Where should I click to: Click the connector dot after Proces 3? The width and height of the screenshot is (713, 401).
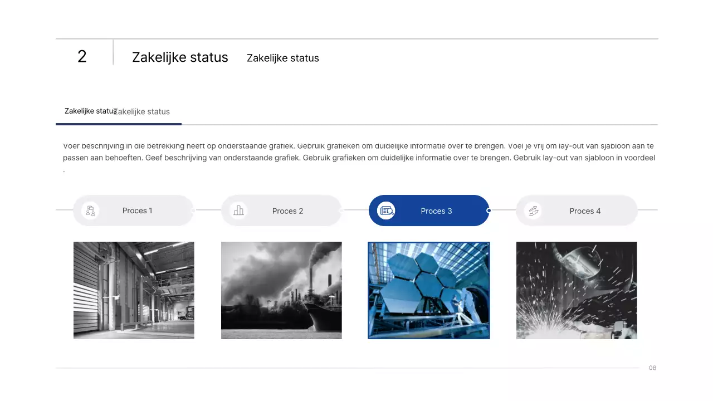click(x=489, y=211)
